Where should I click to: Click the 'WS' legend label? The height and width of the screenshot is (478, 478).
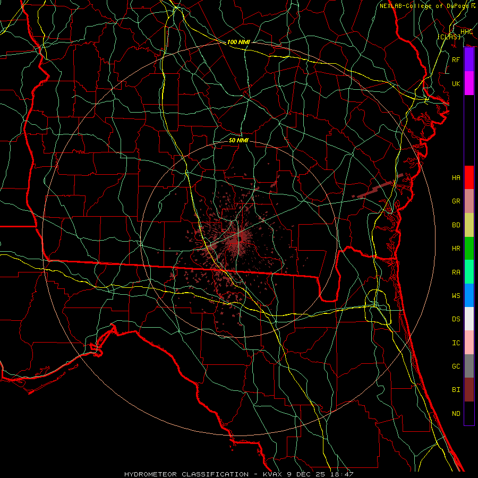click(x=456, y=295)
